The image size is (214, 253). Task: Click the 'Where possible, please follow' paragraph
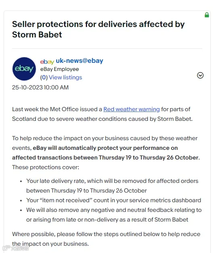(106, 239)
